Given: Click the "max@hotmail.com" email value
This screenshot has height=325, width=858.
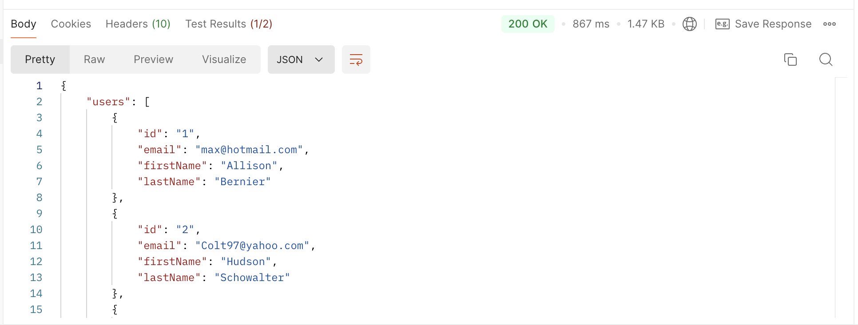Looking at the screenshot, I should (249, 150).
